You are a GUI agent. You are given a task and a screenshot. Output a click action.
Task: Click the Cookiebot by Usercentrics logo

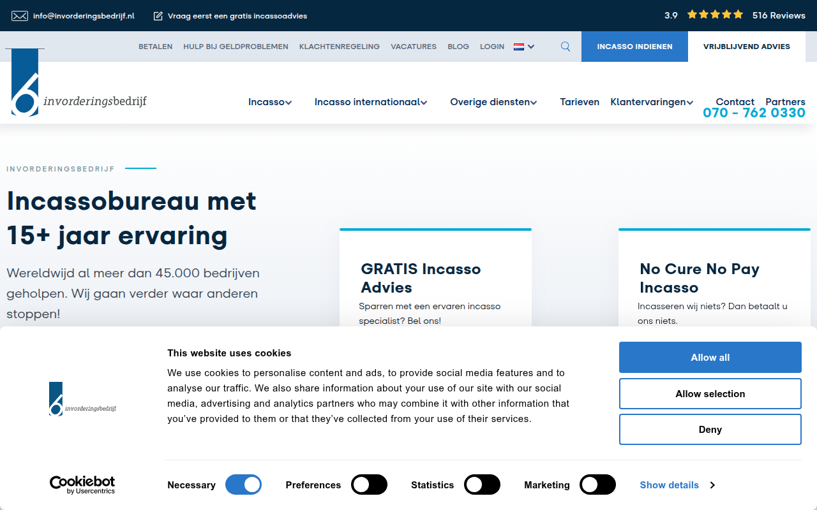click(x=82, y=484)
